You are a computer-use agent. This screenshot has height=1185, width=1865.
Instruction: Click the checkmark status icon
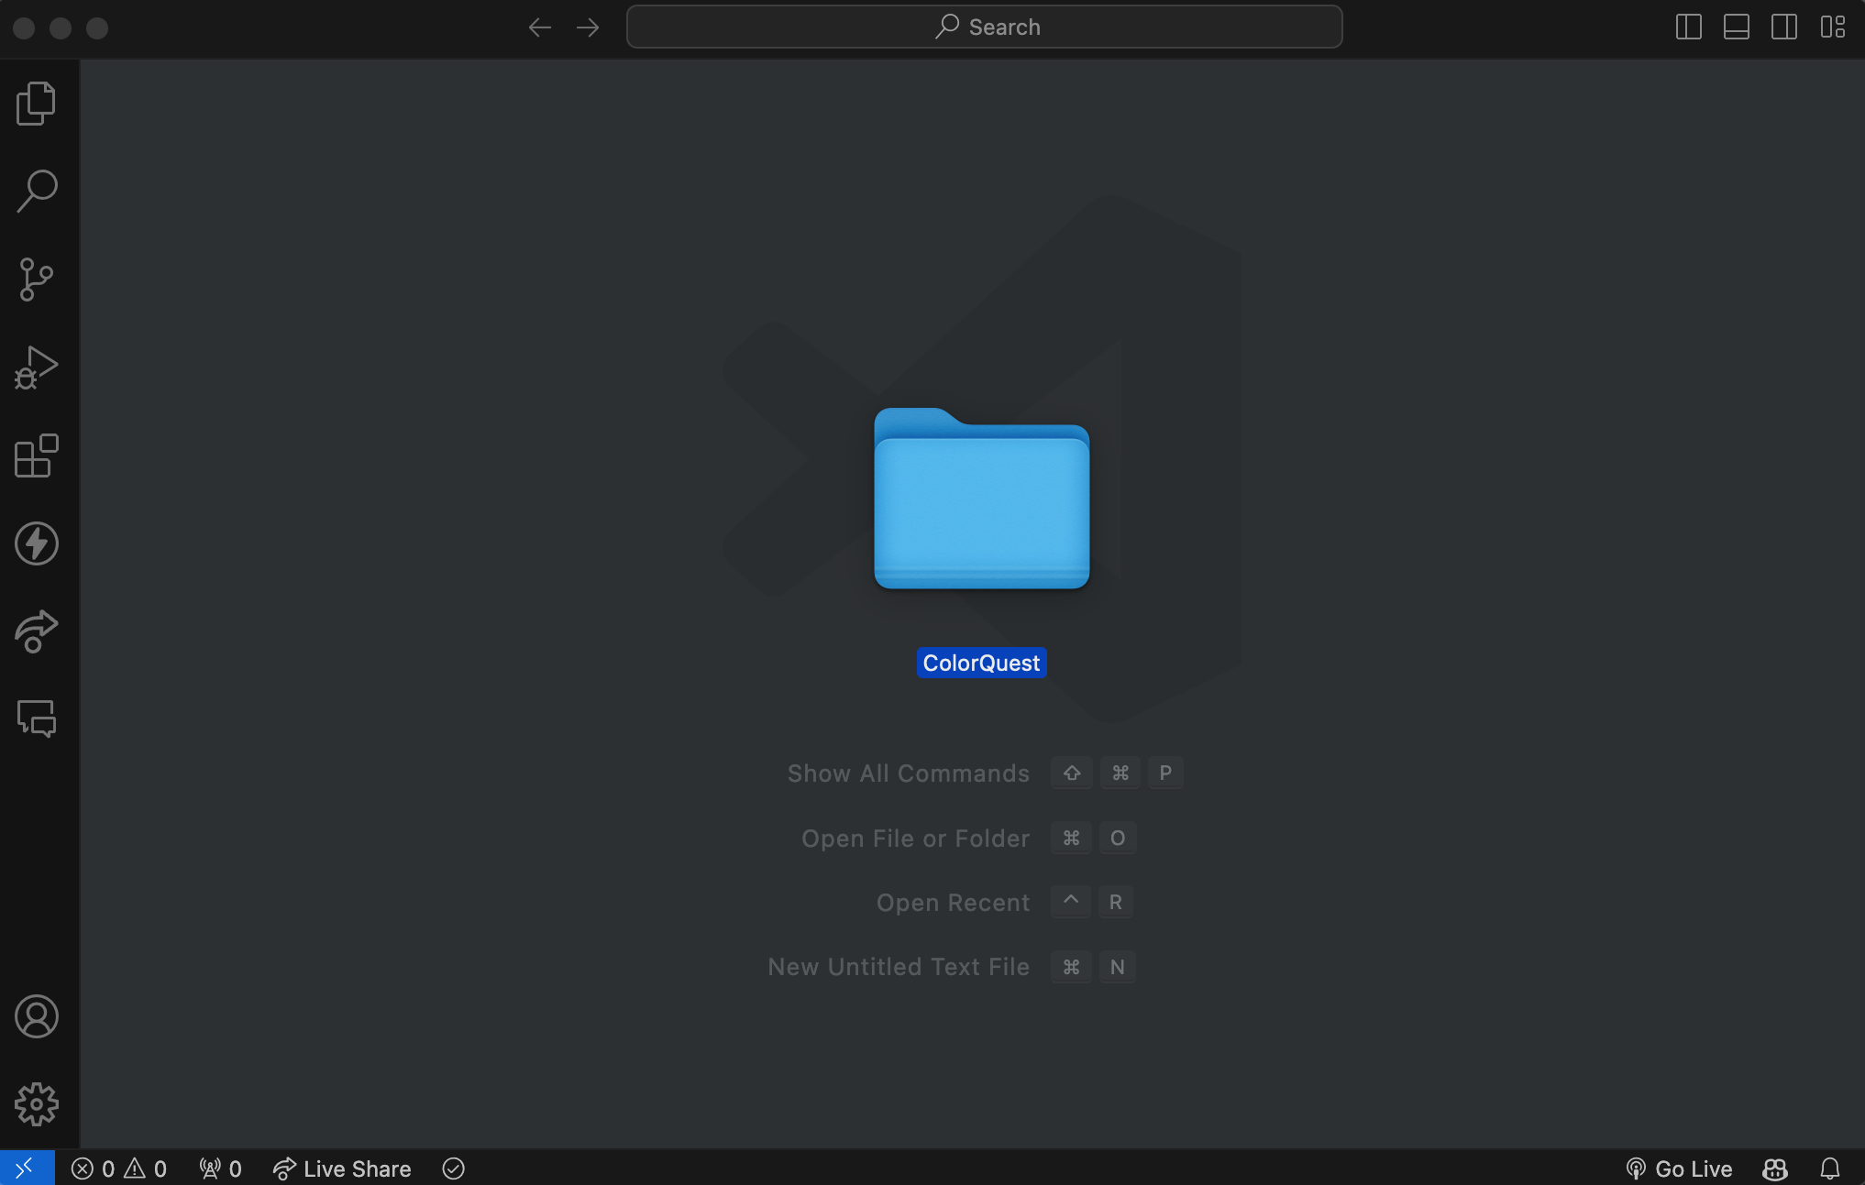tap(454, 1169)
